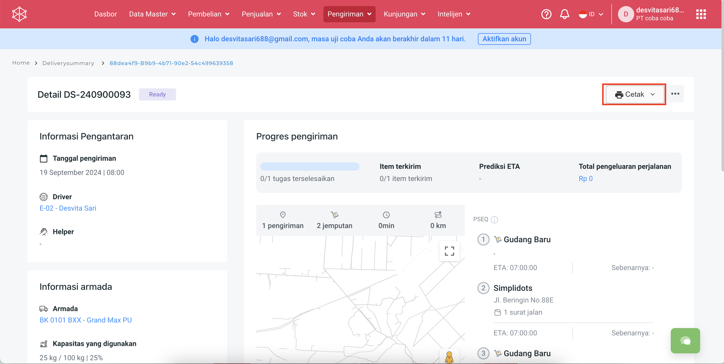Open the apps grid menu icon
724x364 pixels.
tap(701, 14)
